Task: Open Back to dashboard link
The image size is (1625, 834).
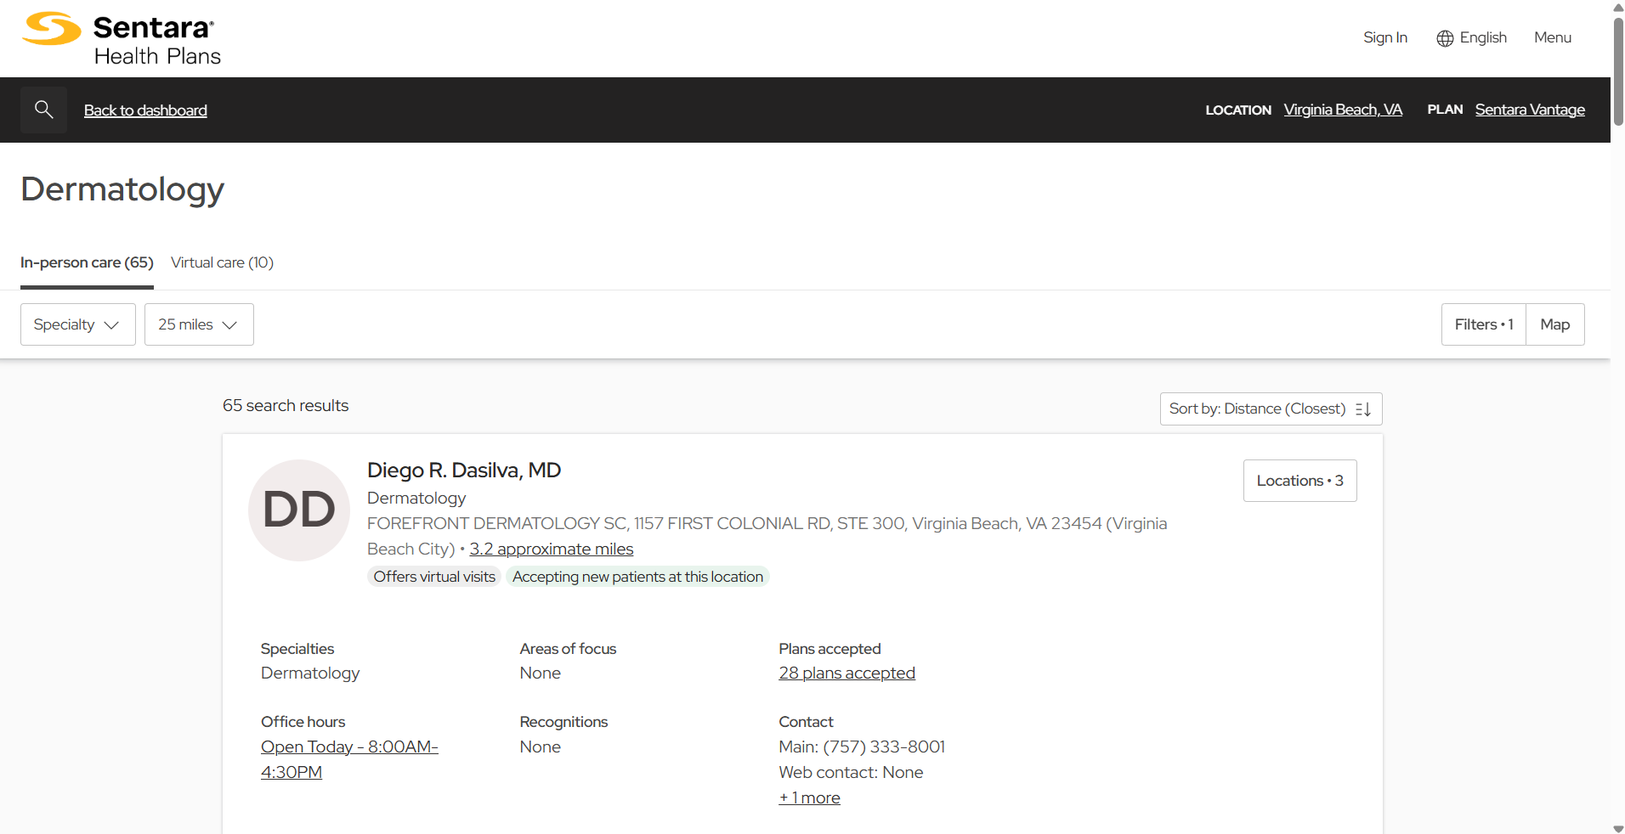Action: coord(144,110)
